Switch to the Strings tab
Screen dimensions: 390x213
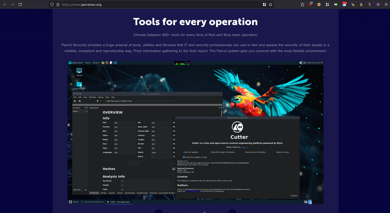[x=103, y=193]
